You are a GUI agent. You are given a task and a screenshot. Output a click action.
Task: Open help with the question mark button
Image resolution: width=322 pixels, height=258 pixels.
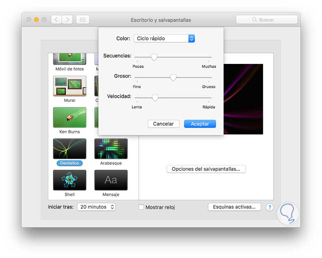pyautogui.click(x=270, y=207)
